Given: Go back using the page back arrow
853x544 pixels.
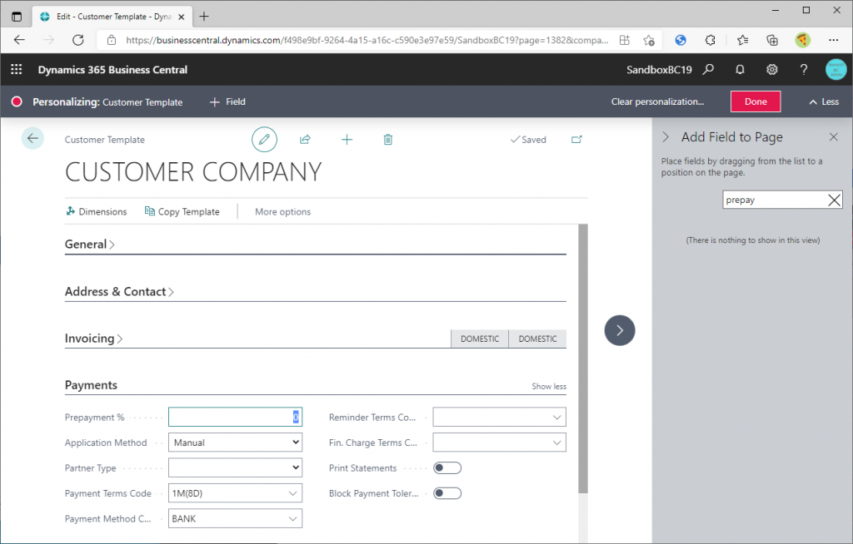Looking at the screenshot, I should pos(32,139).
